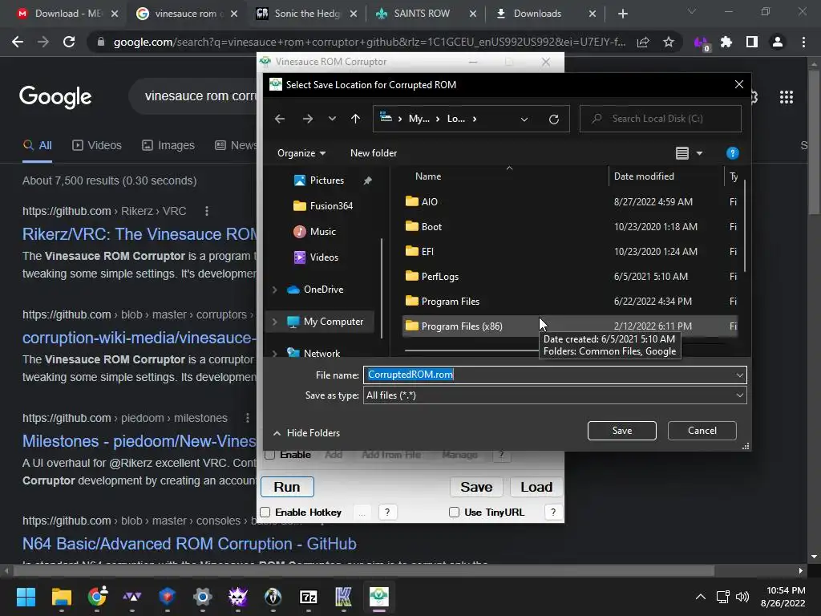This screenshot has width=821, height=616.
Task: Open the dialog help icon
Action: click(x=733, y=153)
